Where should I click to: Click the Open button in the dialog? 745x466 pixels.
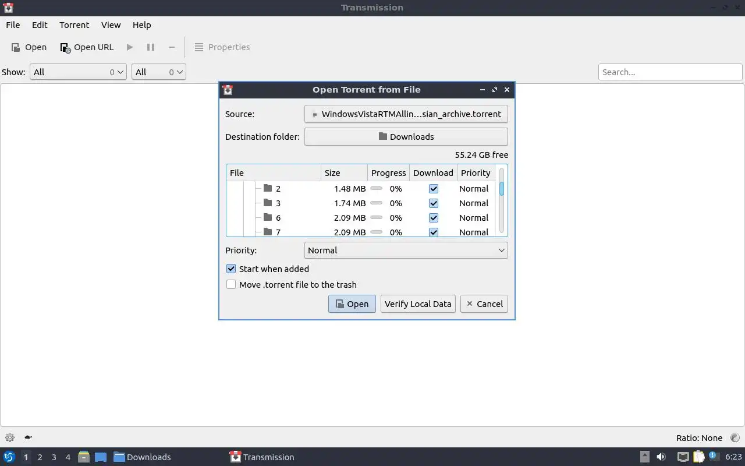pyautogui.click(x=352, y=304)
